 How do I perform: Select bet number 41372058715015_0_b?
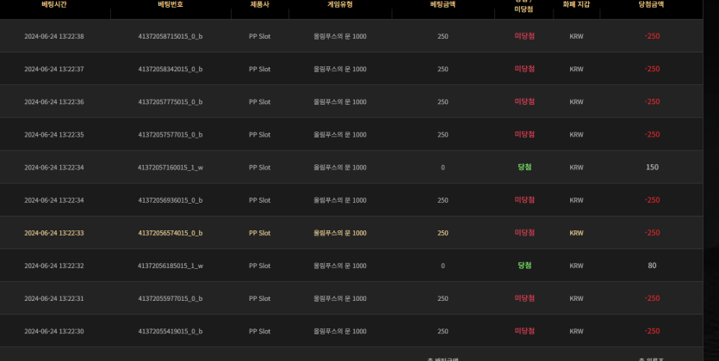[170, 36]
